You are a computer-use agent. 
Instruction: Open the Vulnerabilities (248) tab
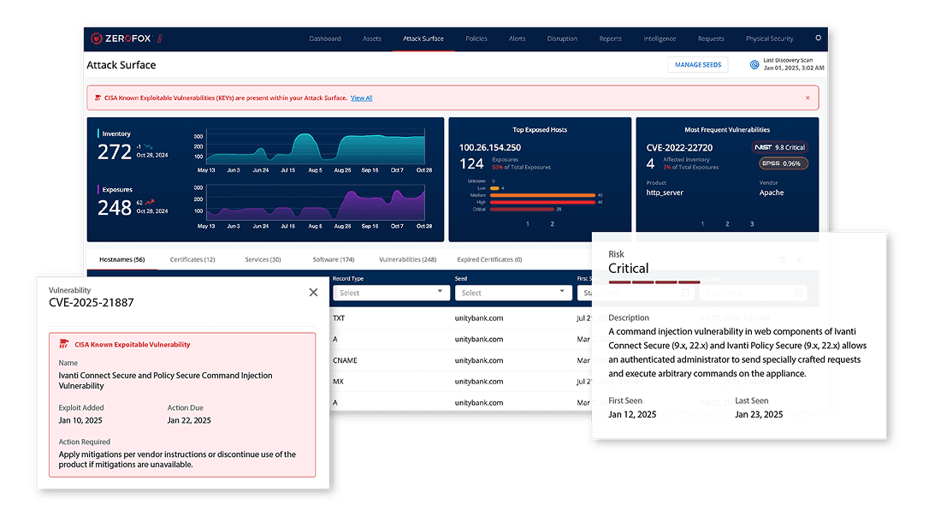407,259
